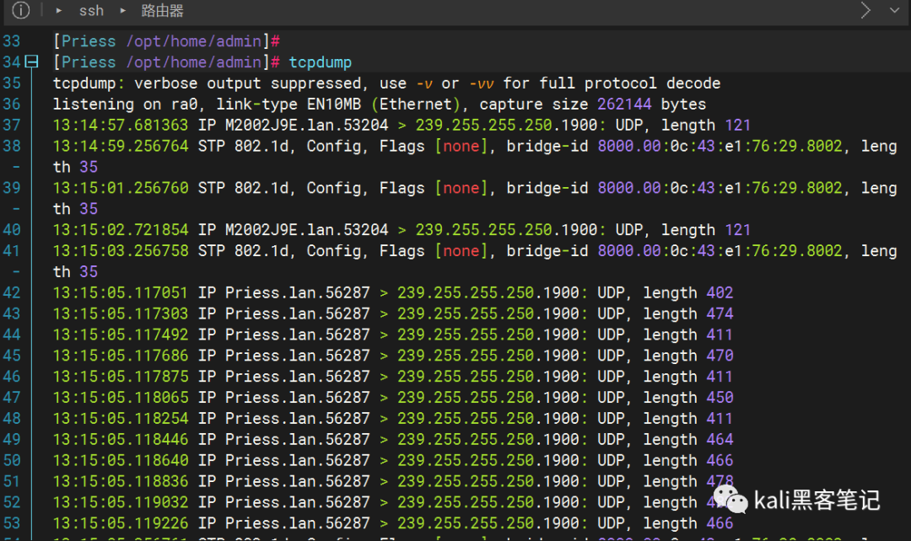Click the length value 402 on line 42
The height and width of the screenshot is (541, 911).
tap(720, 292)
